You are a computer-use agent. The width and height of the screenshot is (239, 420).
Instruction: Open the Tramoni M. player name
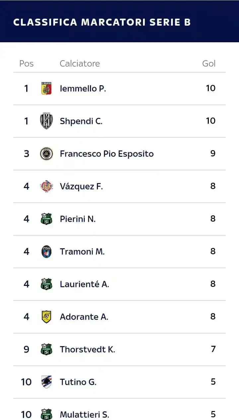click(x=82, y=252)
